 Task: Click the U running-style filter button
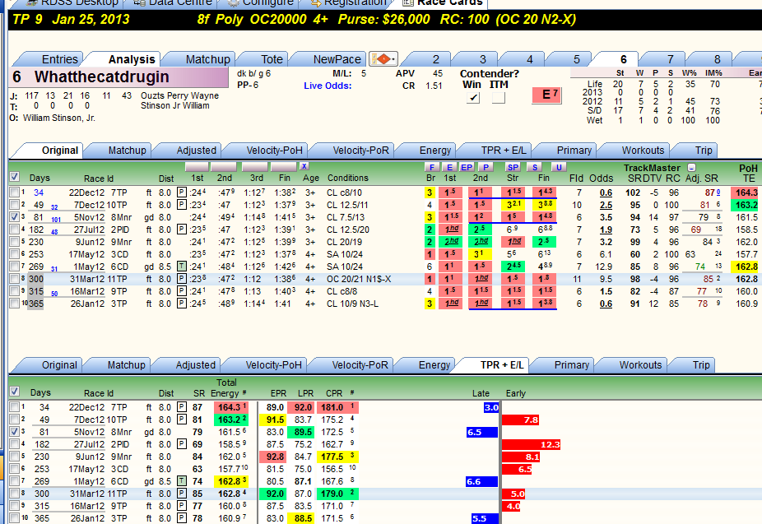point(559,167)
